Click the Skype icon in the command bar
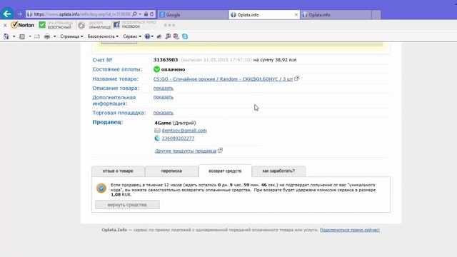Viewport: 457px width, 257px height. click(x=185, y=36)
